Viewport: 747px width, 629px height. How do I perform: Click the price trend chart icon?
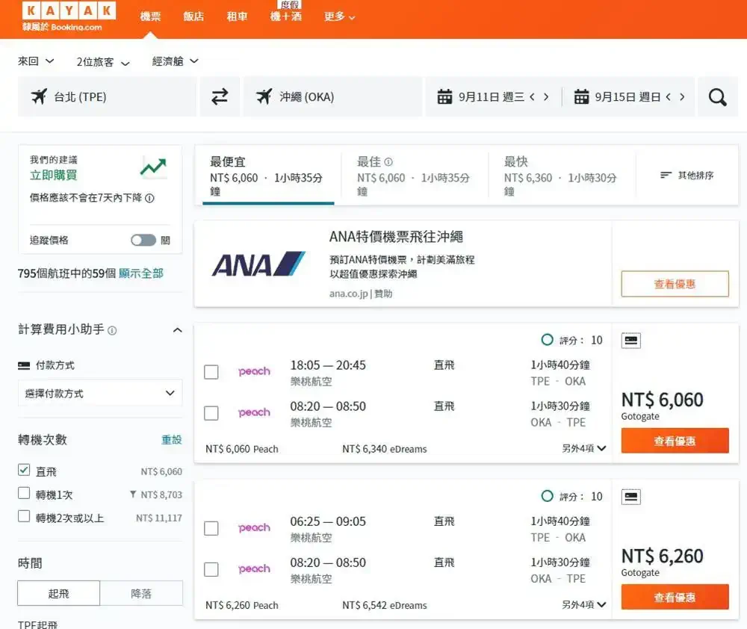pos(153,167)
